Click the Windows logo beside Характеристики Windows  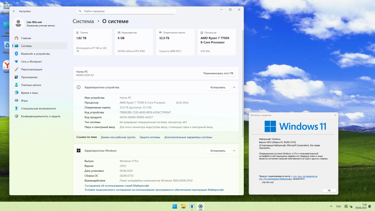[x=79, y=151]
